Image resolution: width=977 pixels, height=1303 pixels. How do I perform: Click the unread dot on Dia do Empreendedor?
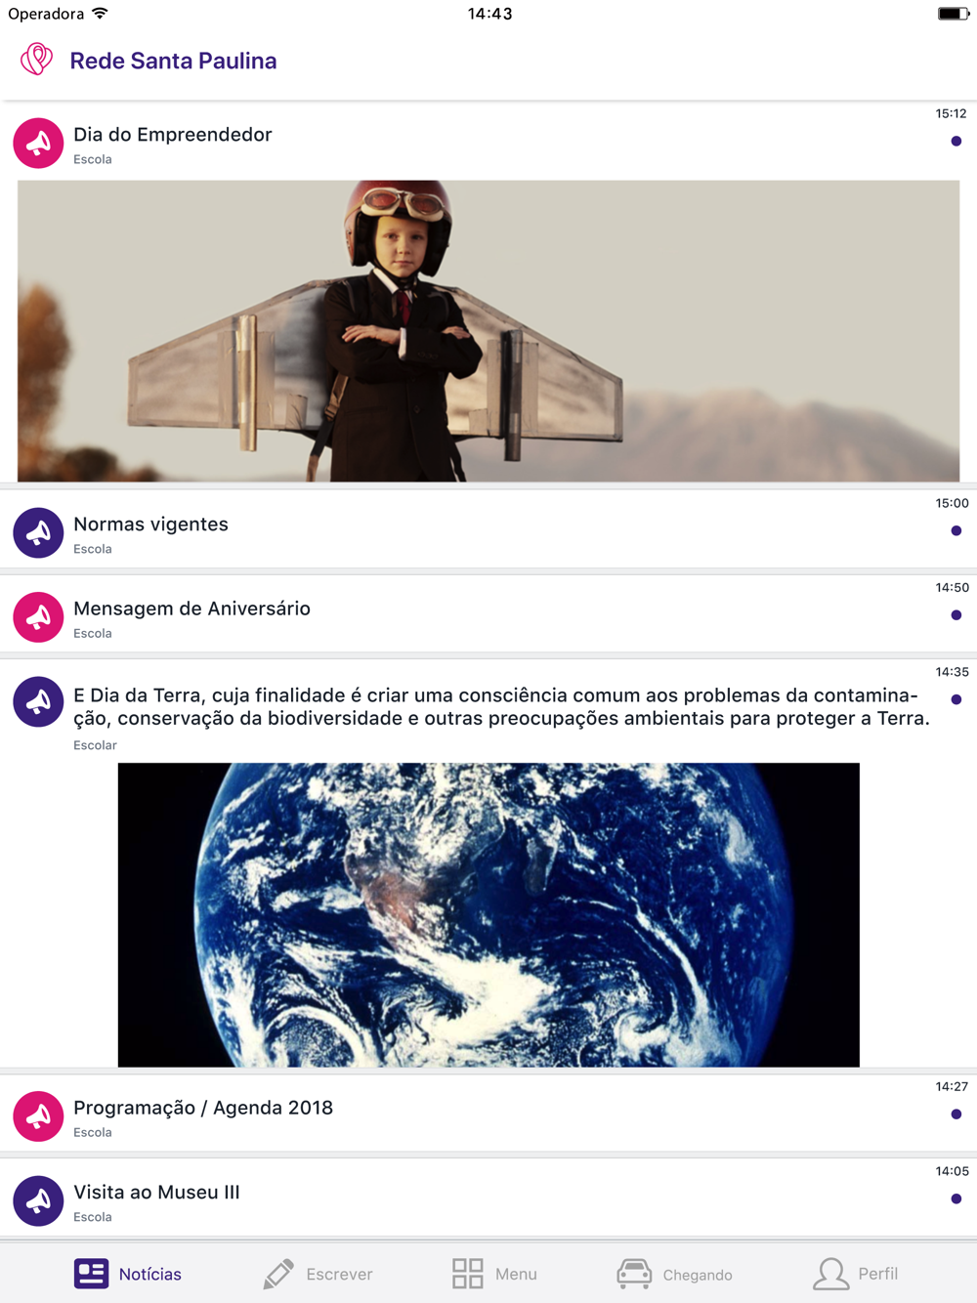(x=956, y=142)
